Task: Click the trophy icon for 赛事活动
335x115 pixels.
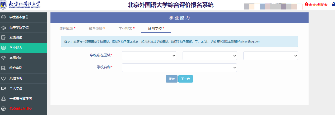Action: (3, 58)
